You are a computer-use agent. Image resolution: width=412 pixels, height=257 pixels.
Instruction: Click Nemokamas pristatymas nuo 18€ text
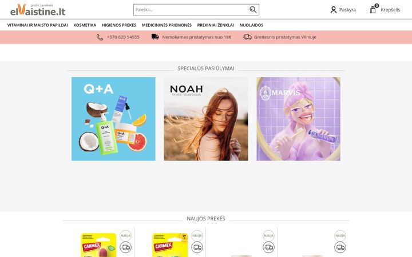196,37
